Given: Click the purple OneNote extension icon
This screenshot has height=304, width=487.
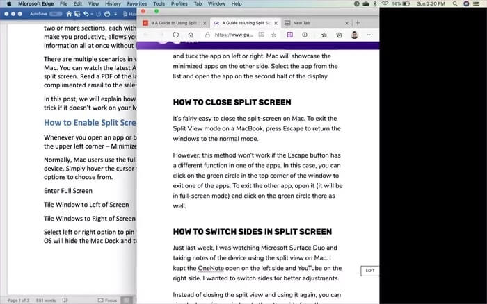Looking at the screenshot, I should (290, 35).
